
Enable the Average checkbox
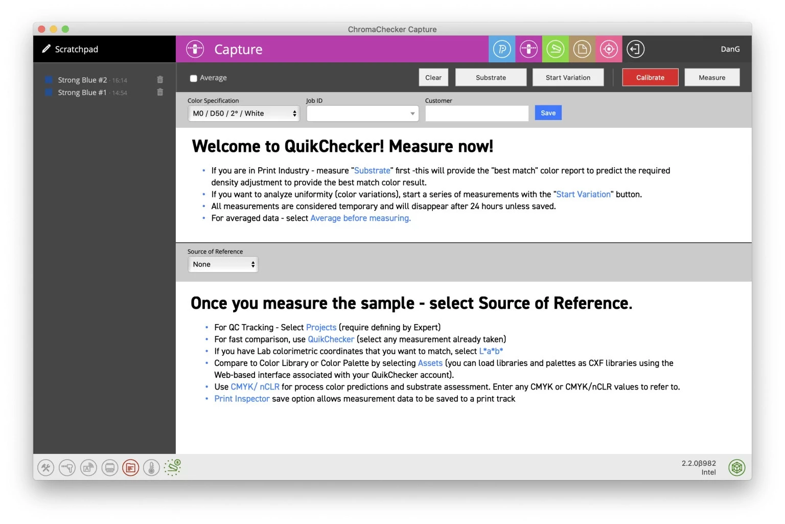click(193, 78)
